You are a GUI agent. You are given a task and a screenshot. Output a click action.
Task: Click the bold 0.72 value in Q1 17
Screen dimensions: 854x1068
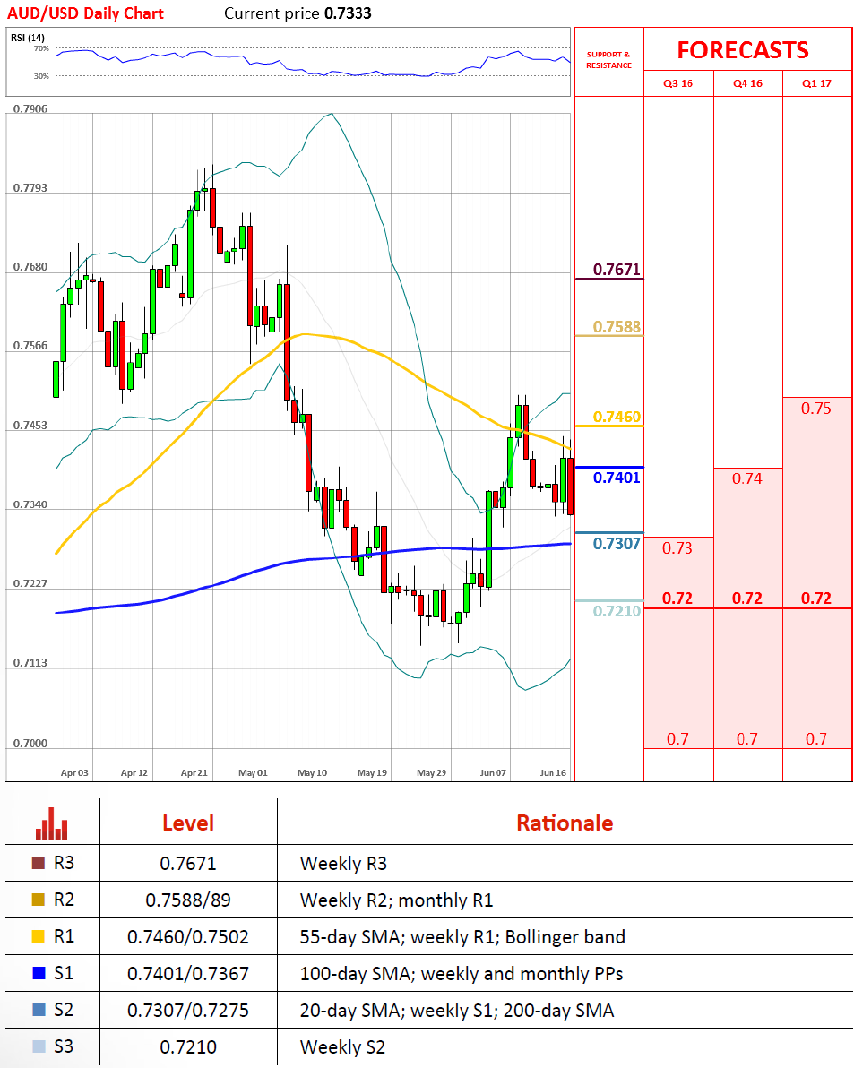coord(815,598)
